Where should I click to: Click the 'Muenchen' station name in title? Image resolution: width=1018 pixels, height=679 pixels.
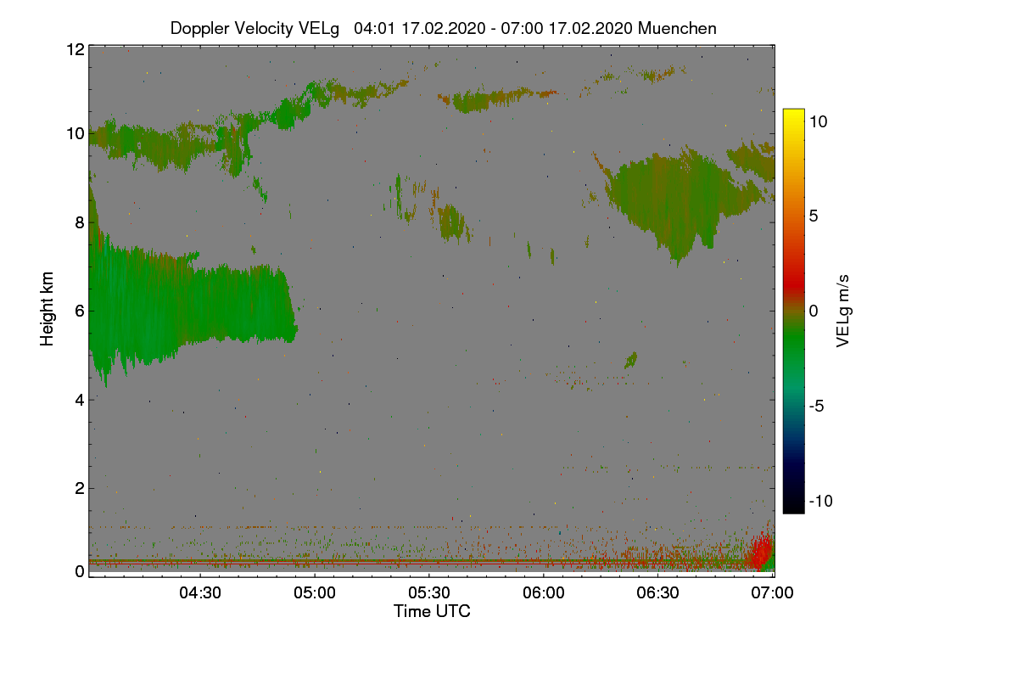coord(677,28)
